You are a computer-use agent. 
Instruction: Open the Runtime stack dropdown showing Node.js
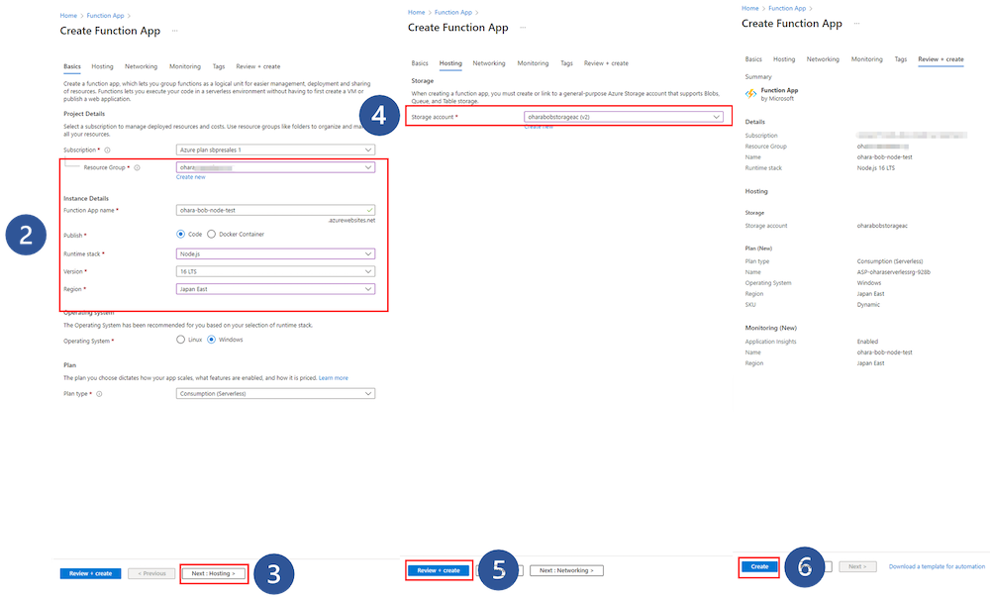275,253
